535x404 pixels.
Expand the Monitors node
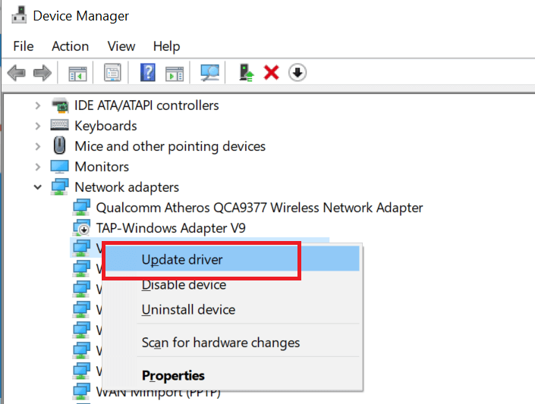pyautogui.click(x=38, y=167)
